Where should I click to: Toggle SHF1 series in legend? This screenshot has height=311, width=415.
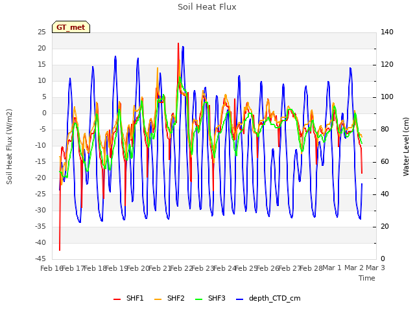[x=128, y=299]
